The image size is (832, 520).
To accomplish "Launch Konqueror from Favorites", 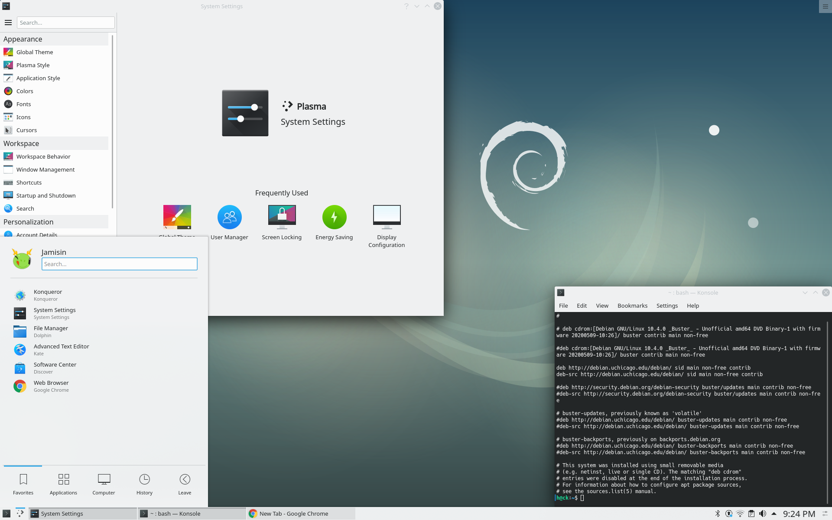I will pos(48,295).
